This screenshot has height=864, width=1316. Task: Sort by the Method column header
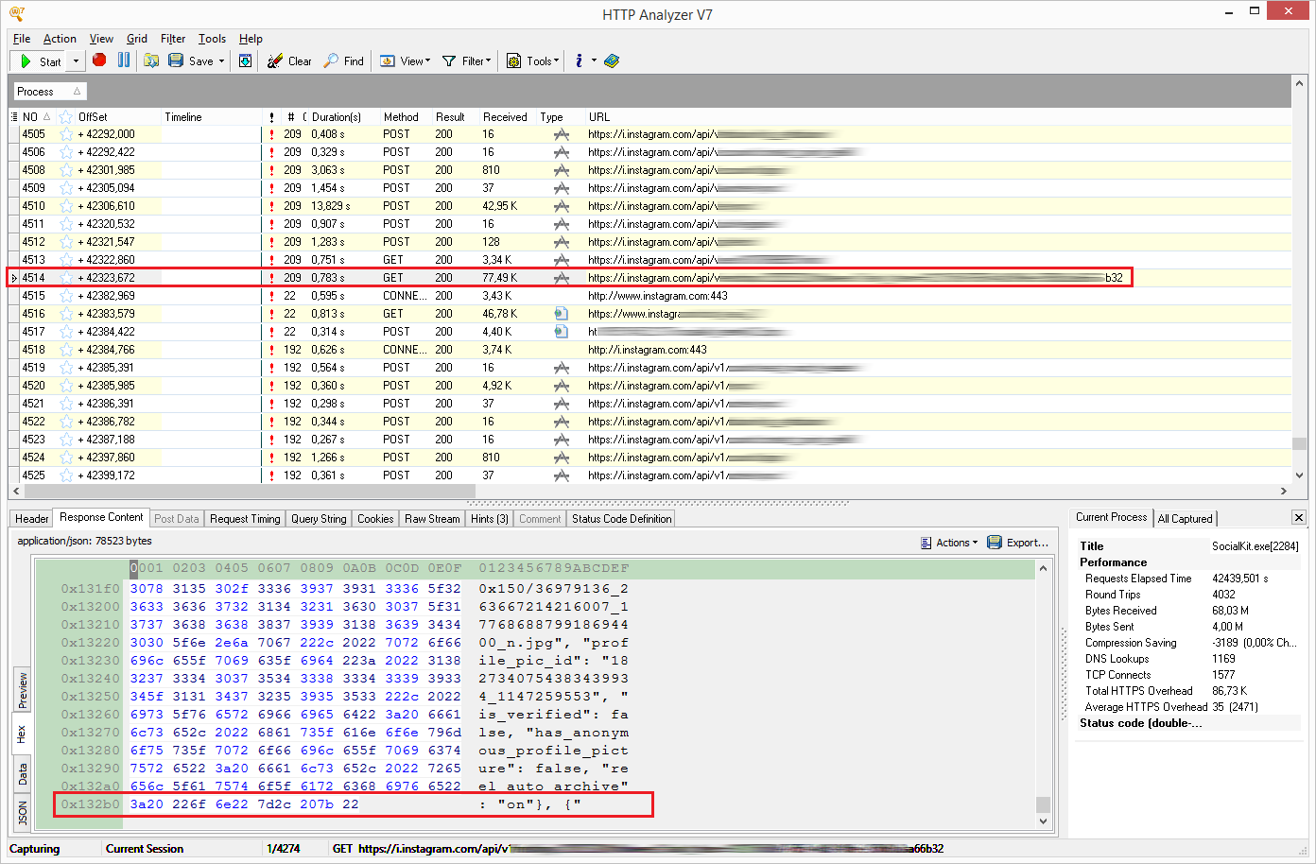click(401, 117)
